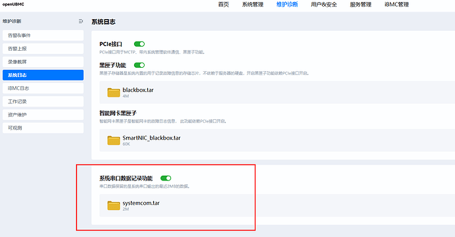Click the openUBMC logo
Screen dimensions: 455x237
click(x=13, y=5)
